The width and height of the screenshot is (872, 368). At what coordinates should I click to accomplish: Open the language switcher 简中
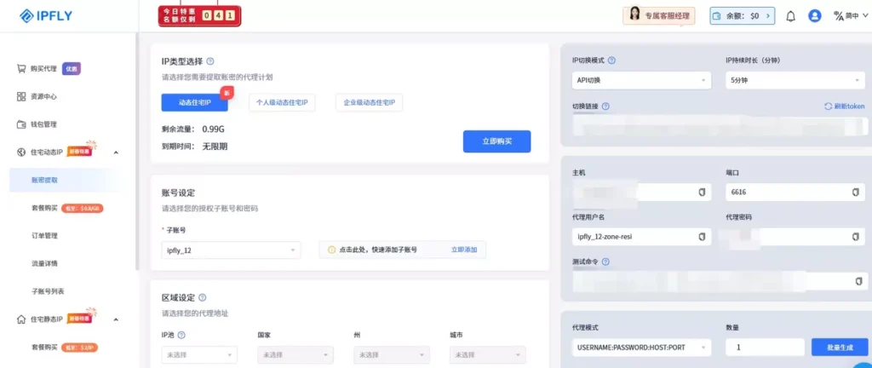[x=850, y=16]
